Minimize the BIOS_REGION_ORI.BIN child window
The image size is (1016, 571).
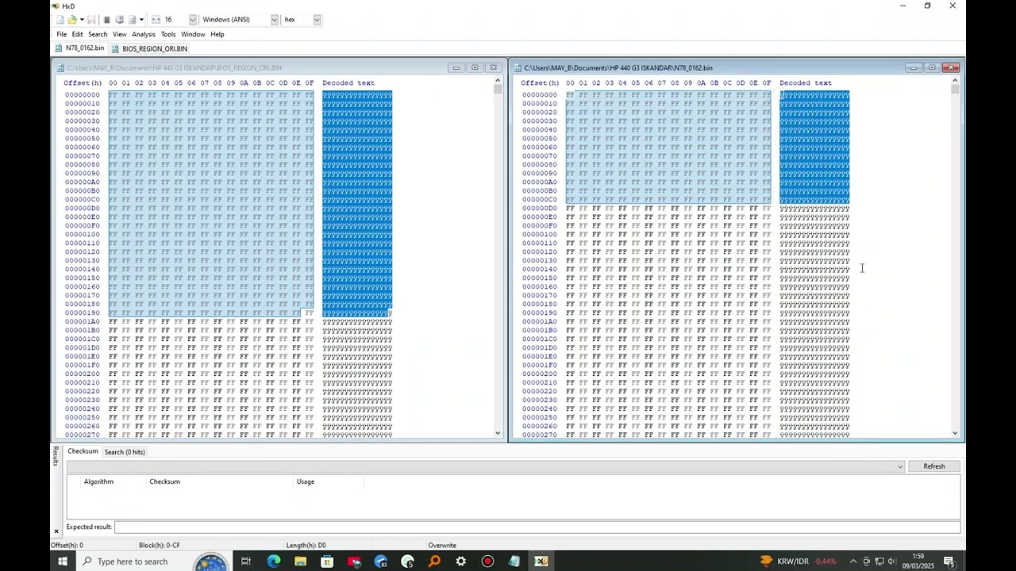456,67
